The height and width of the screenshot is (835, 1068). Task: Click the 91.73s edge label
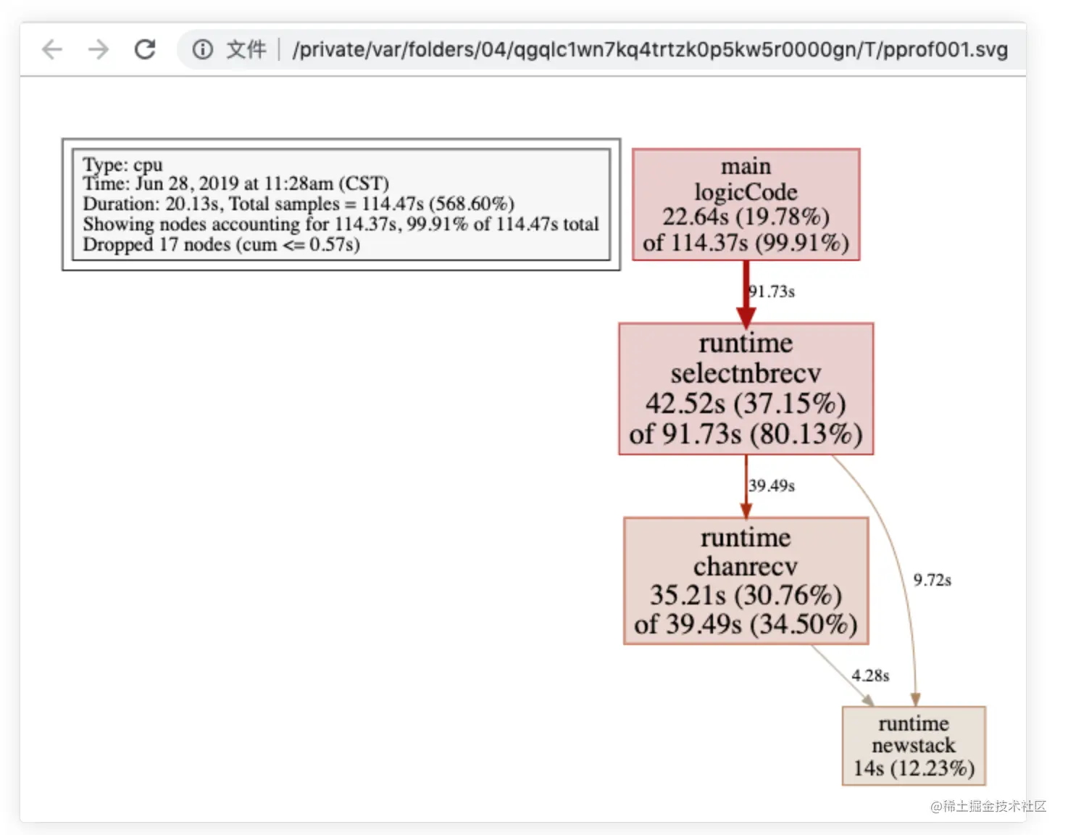tap(771, 291)
